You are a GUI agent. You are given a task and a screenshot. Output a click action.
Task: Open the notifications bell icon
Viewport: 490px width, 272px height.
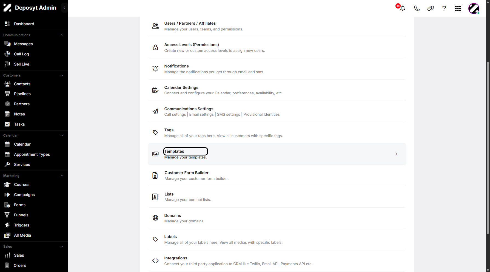pyautogui.click(x=403, y=8)
